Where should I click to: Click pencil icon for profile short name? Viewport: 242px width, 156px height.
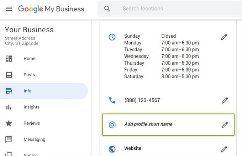pyautogui.click(x=225, y=125)
